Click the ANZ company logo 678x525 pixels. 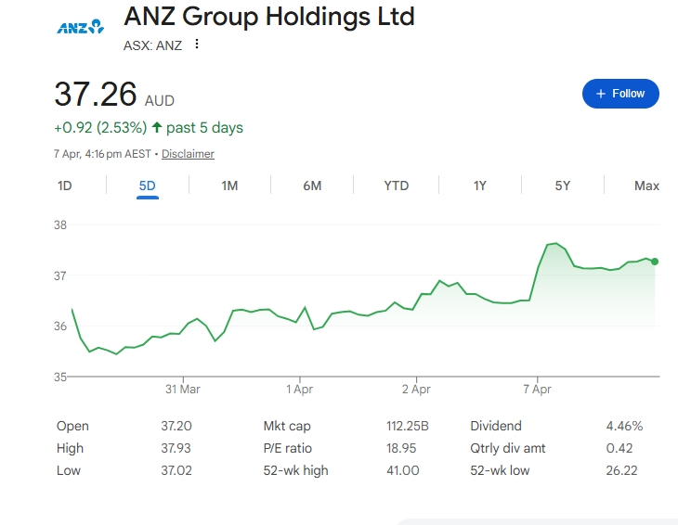click(x=81, y=27)
